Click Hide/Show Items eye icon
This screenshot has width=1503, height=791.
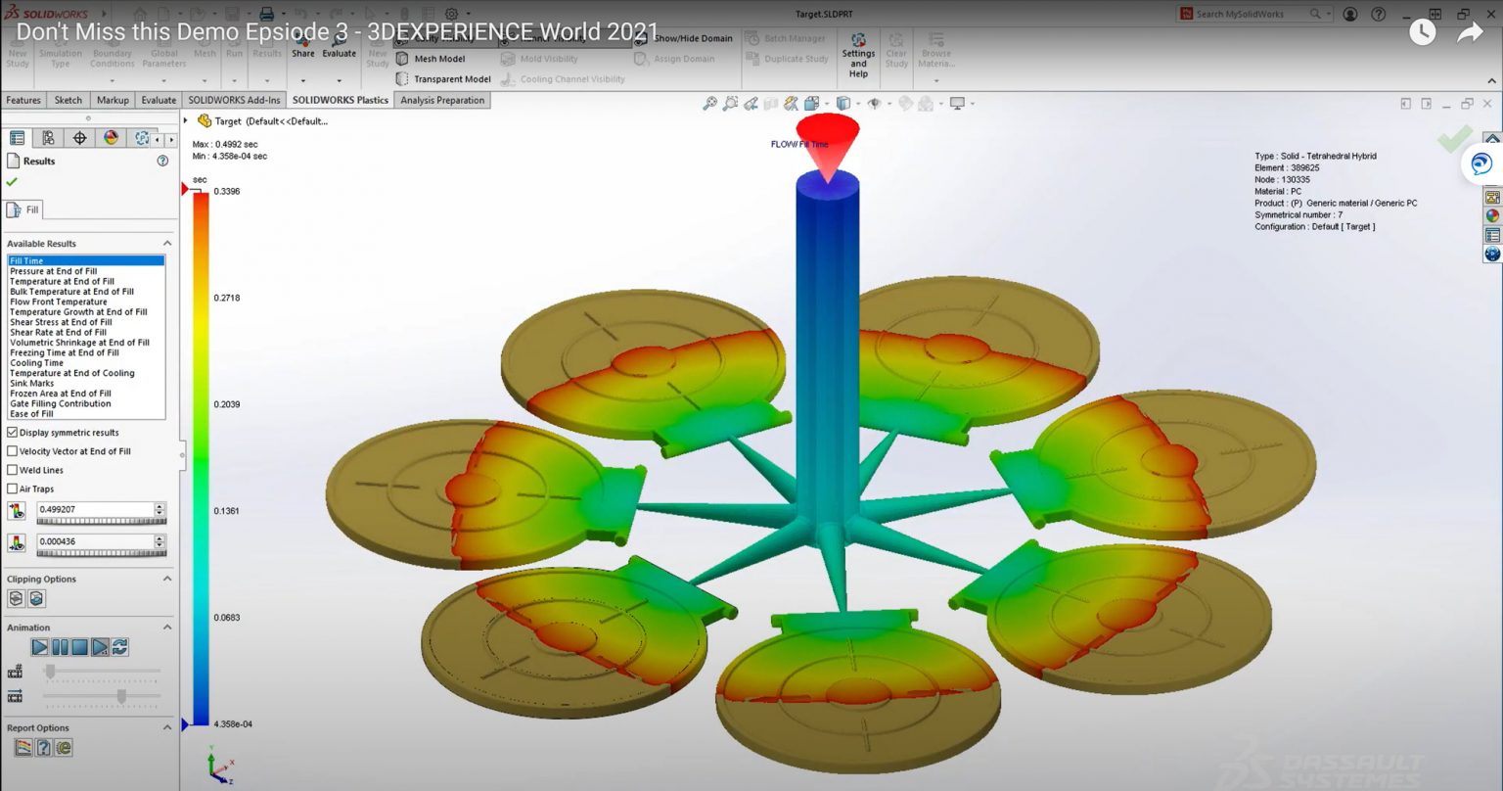click(x=875, y=104)
